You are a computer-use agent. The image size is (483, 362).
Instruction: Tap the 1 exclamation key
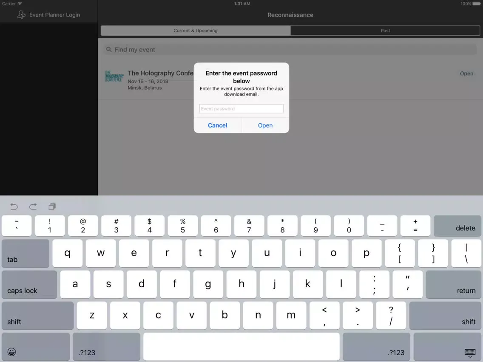[x=50, y=226]
